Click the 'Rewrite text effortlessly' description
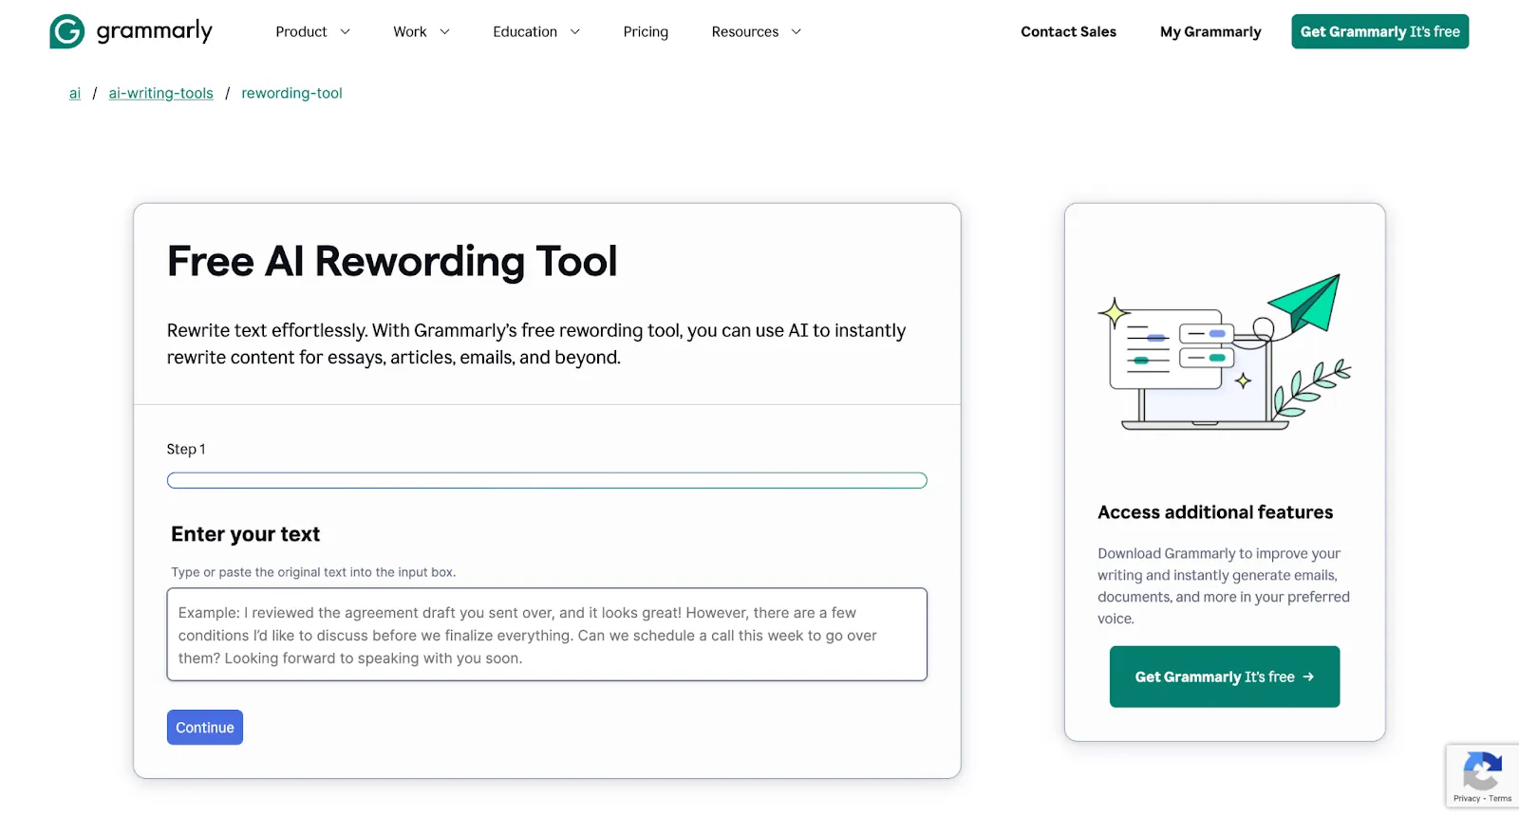This screenshot has height=815, width=1519. click(536, 343)
